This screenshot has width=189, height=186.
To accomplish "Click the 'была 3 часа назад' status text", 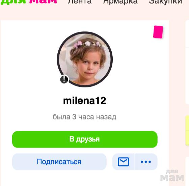I will click(x=84, y=117).
